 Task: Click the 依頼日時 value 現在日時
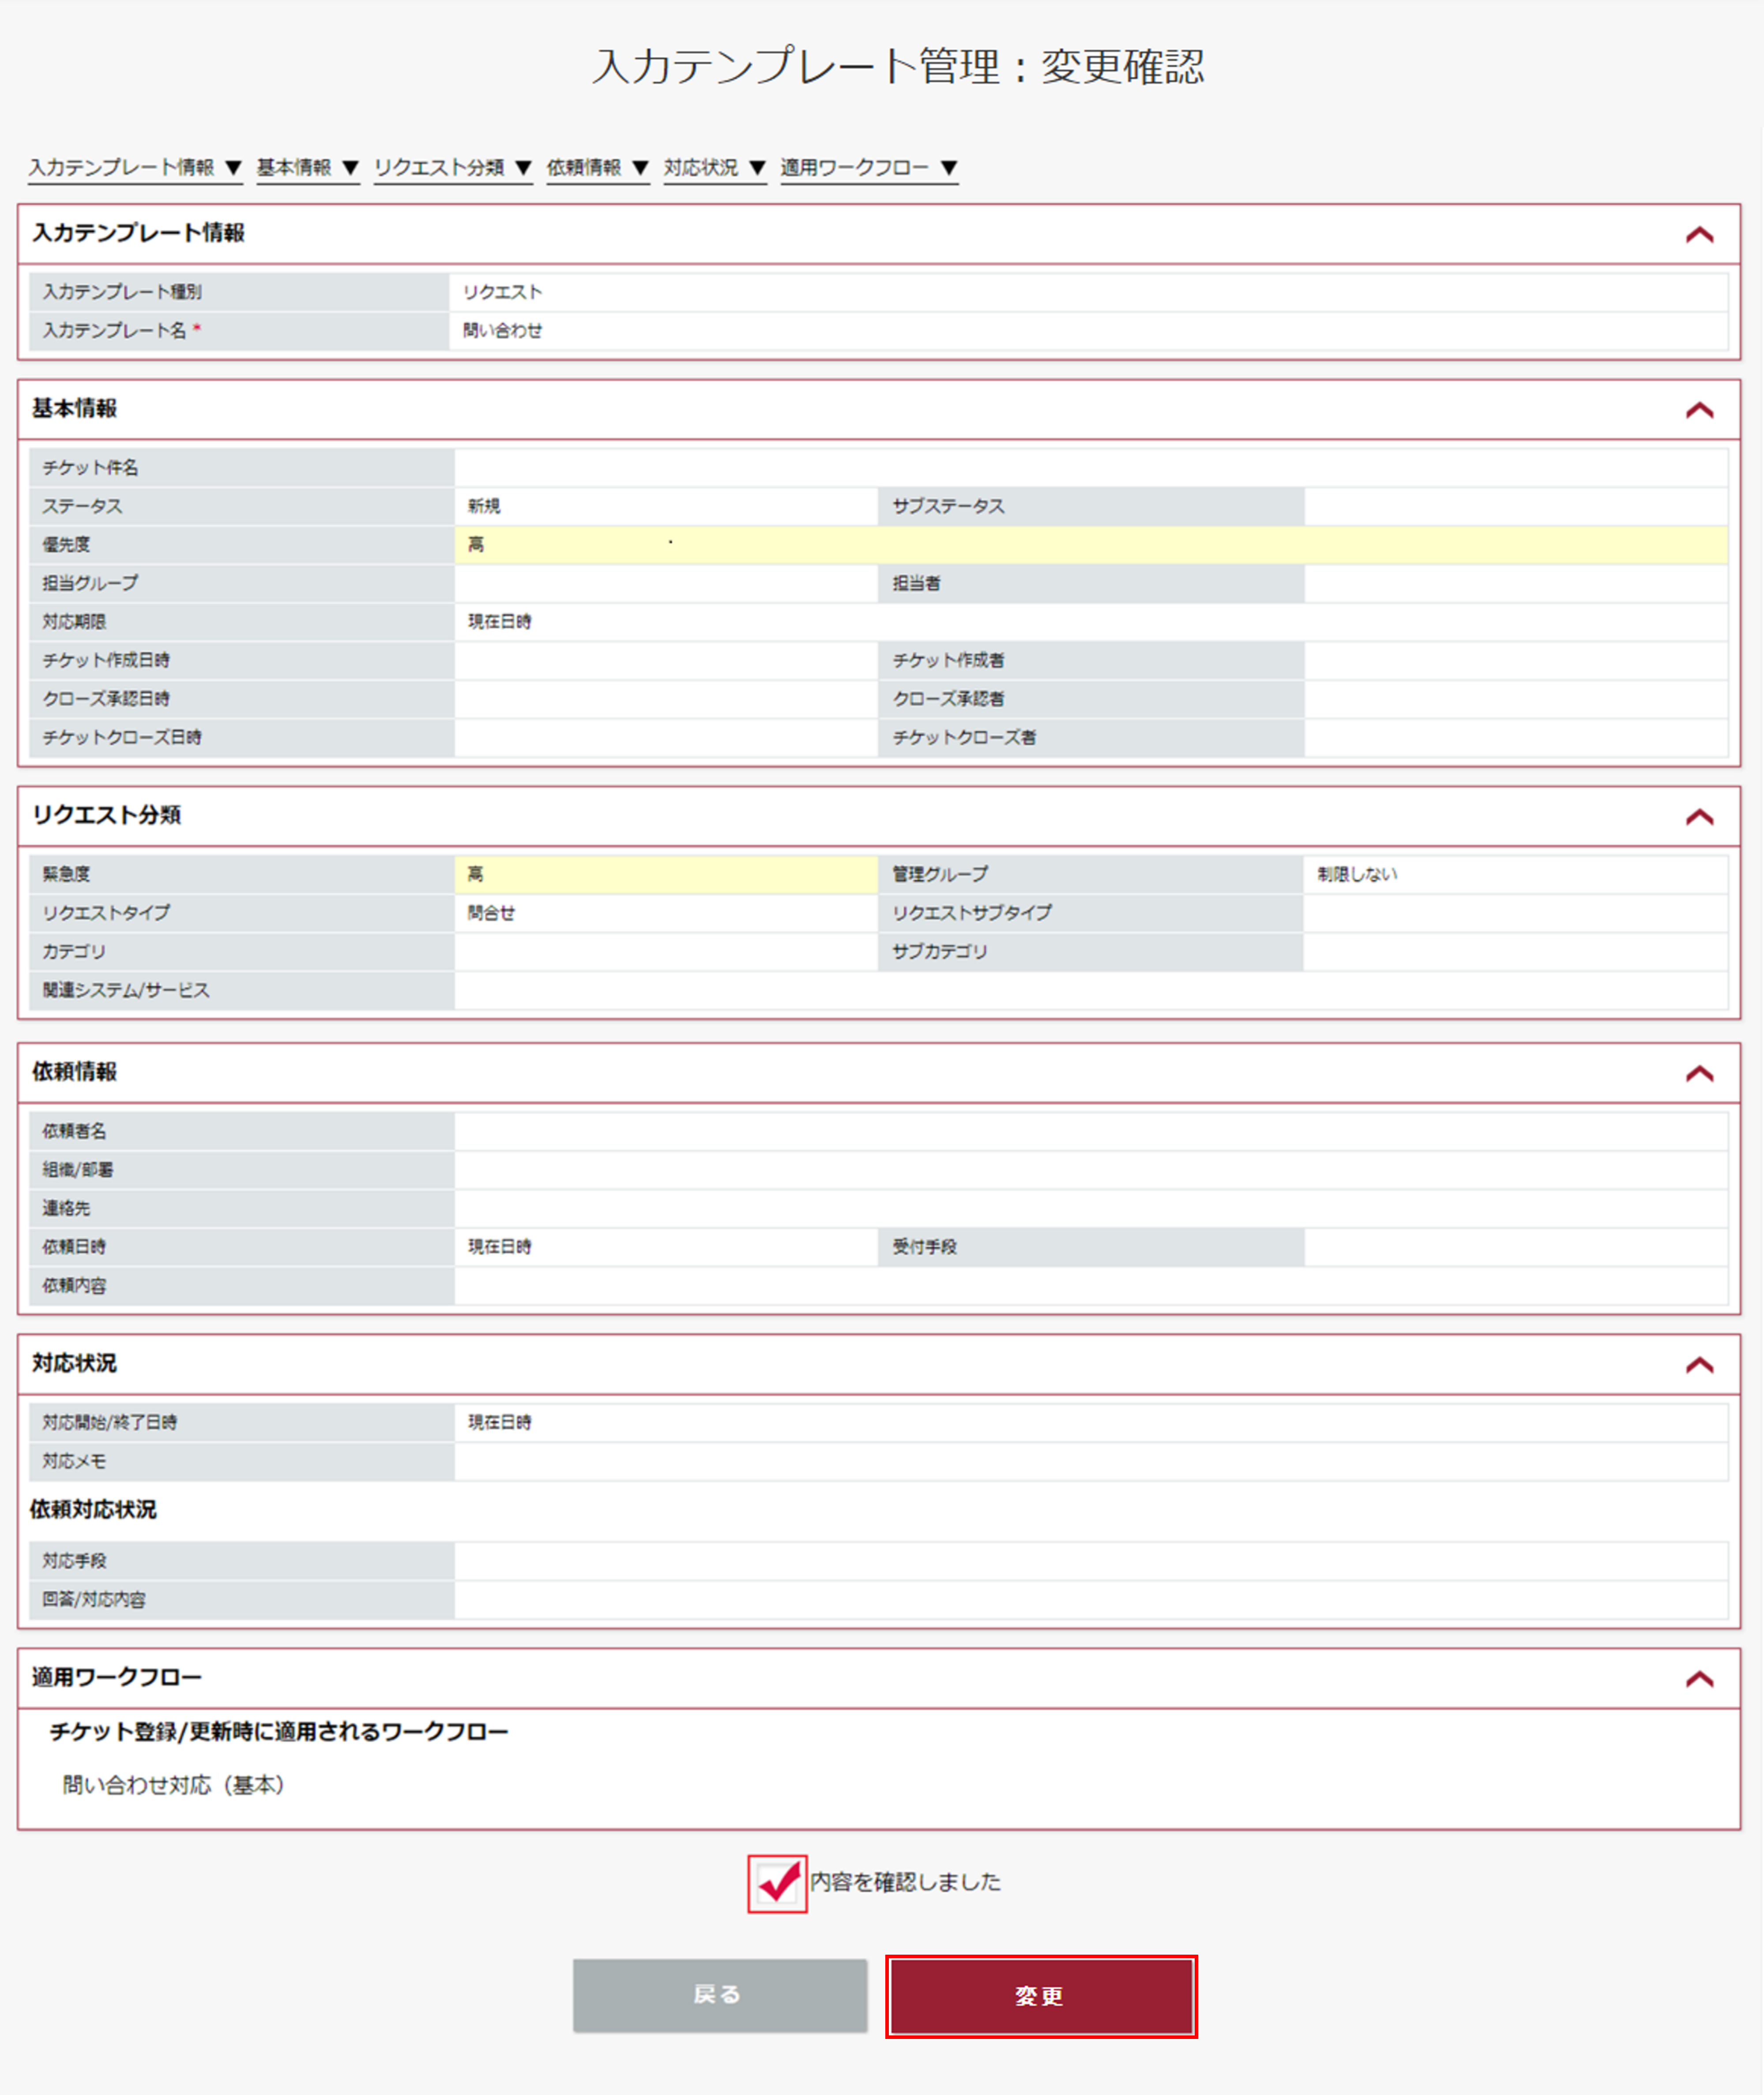499,1247
